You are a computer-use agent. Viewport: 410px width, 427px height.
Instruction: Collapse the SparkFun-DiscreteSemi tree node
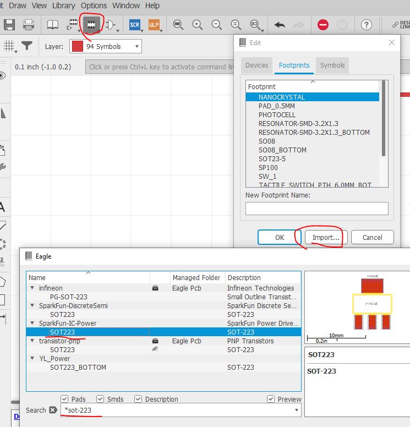32,305
